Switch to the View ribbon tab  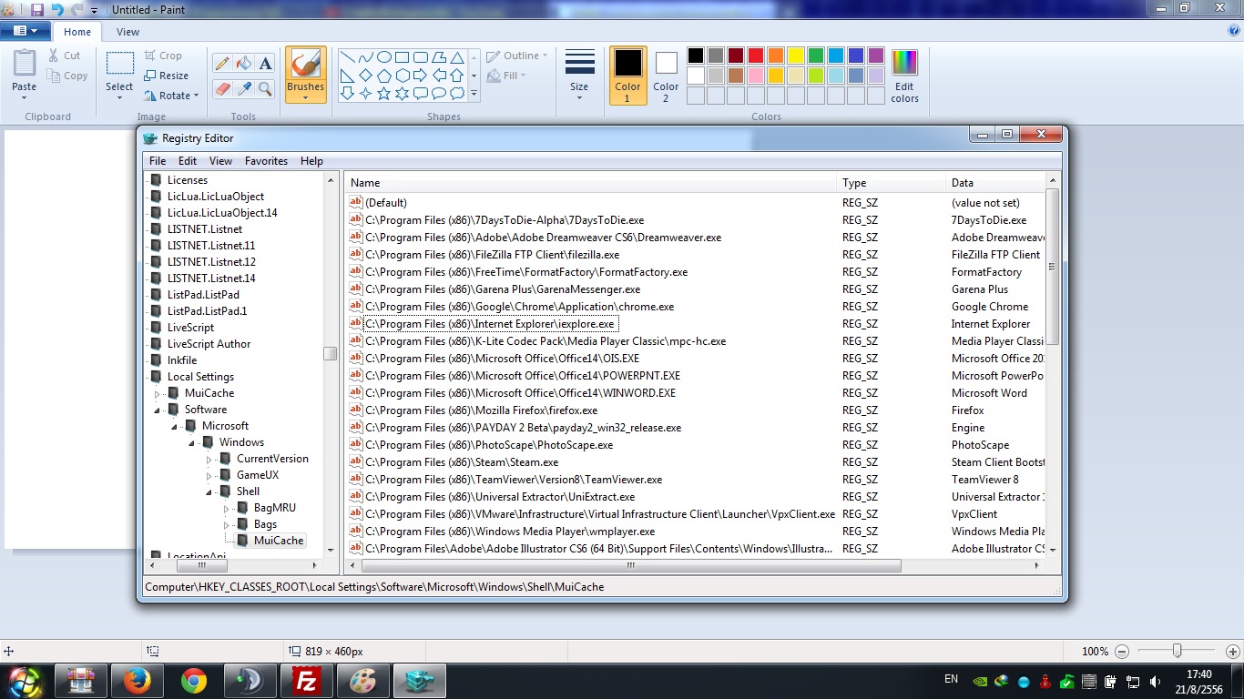pos(128,32)
